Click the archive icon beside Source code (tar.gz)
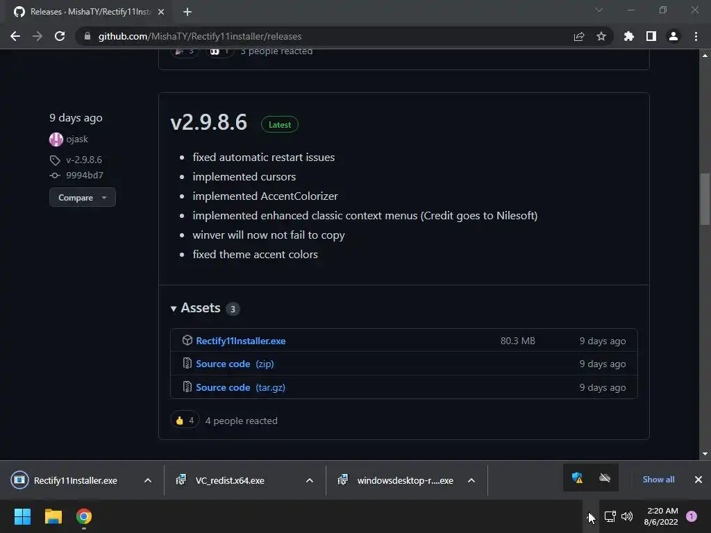This screenshot has height=533, width=711. [x=187, y=387]
